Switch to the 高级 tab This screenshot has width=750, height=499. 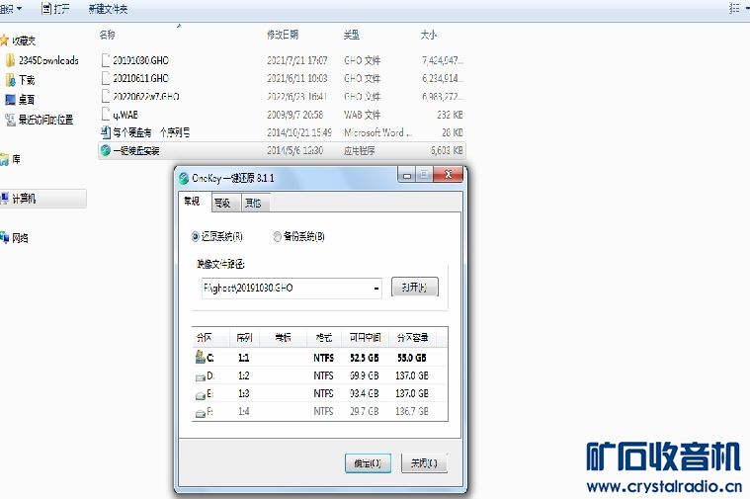tap(225, 203)
